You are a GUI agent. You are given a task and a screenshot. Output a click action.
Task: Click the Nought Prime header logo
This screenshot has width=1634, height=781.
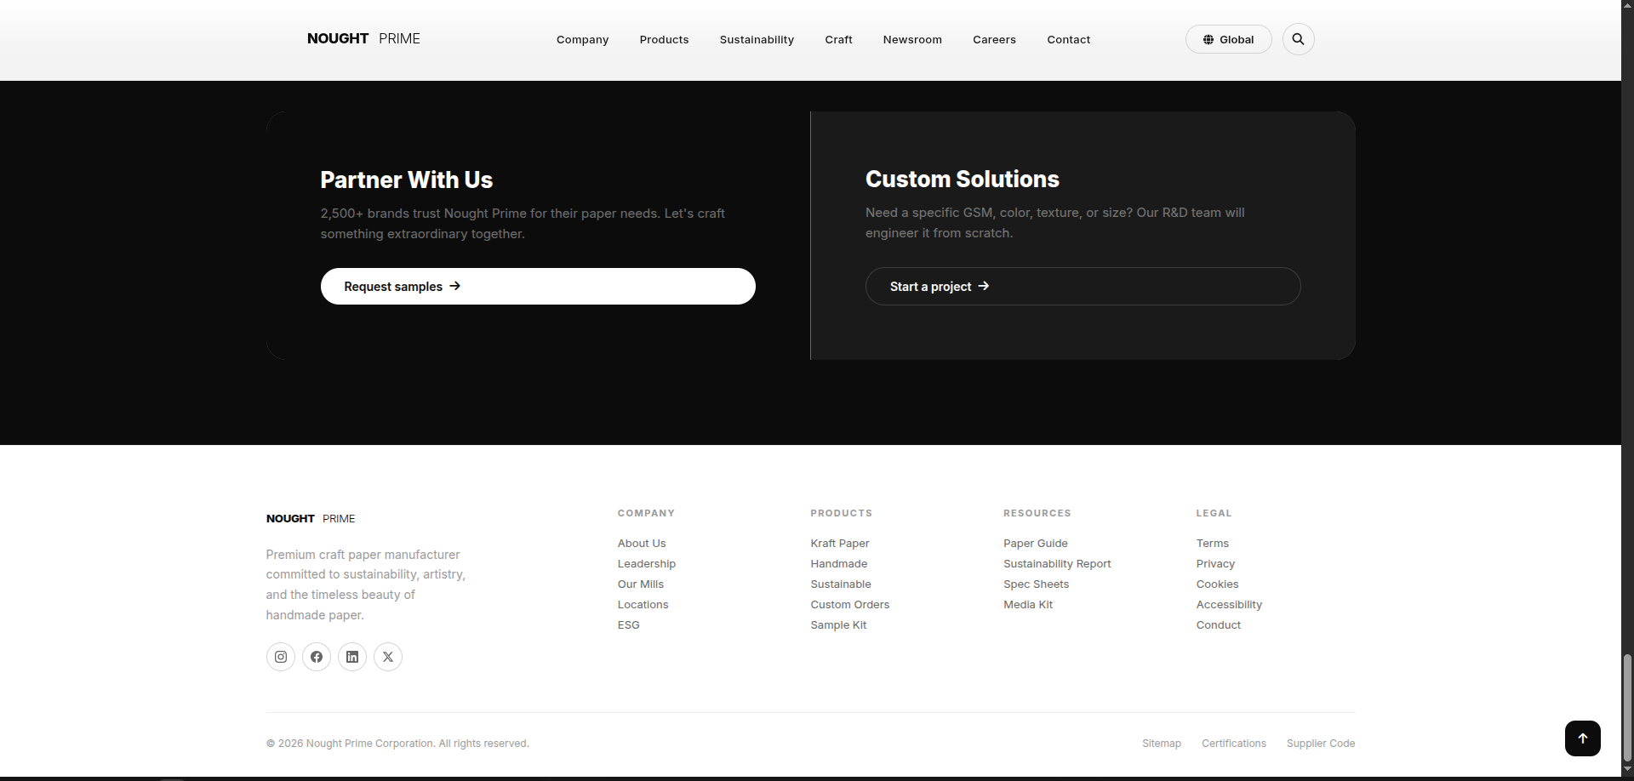pyautogui.click(x=363, y=39)
